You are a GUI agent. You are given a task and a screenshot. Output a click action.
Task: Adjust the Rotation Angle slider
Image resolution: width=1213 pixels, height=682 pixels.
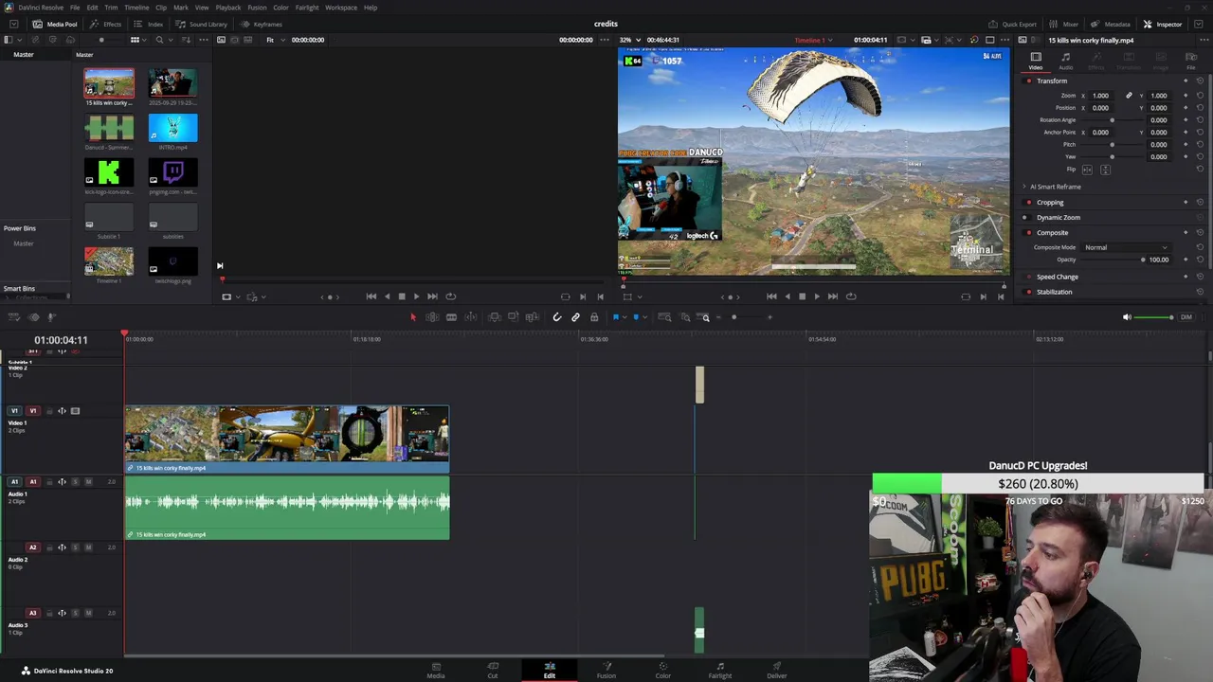(x=1111, y=120)
